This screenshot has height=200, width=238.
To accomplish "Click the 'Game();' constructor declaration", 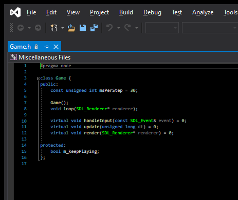I will [59, 103].
